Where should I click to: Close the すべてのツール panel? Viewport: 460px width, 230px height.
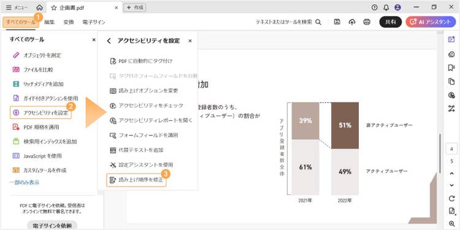point(94,40)
